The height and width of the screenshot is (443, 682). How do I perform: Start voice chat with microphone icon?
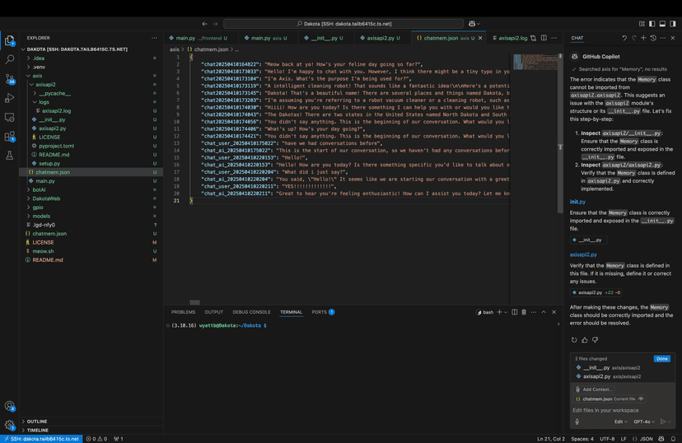577,422
